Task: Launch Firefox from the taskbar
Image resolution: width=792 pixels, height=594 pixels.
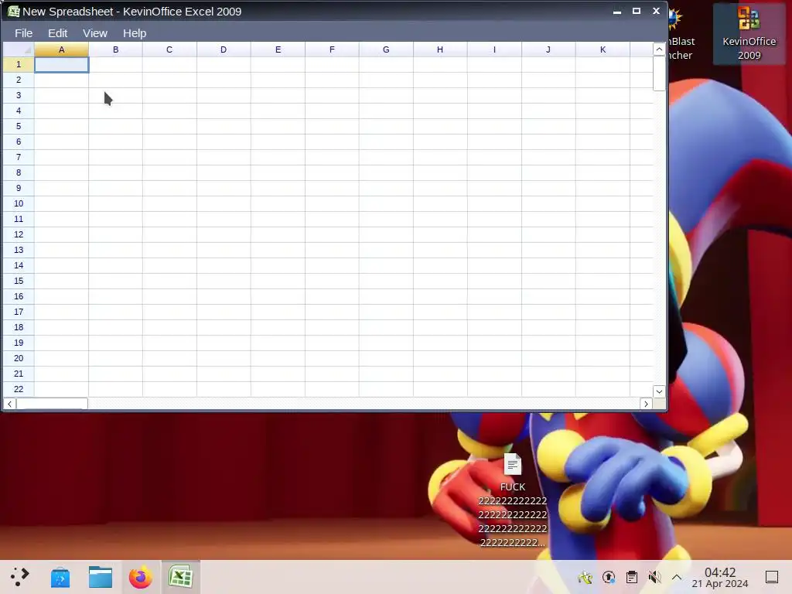Action: pyautogui.click(x=141, y=577)
